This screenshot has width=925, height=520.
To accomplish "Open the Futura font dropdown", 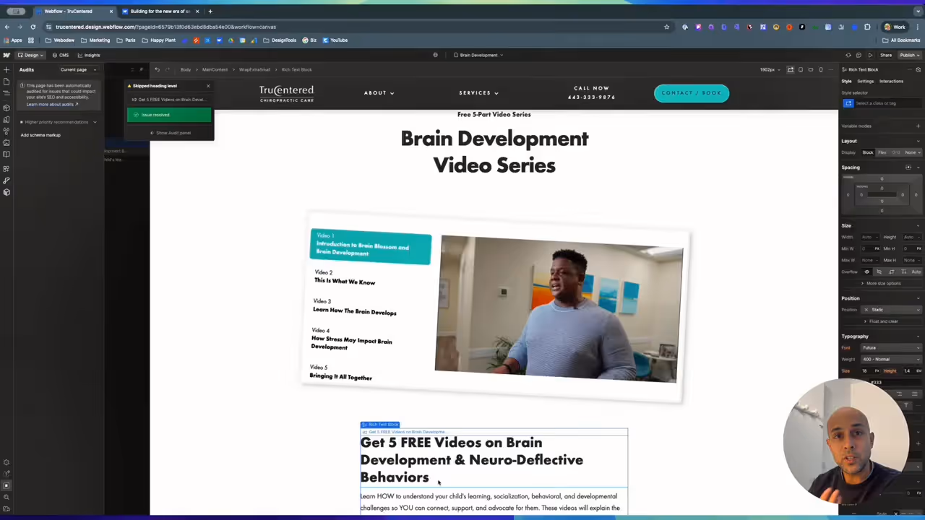I will [x=891, y=347].
